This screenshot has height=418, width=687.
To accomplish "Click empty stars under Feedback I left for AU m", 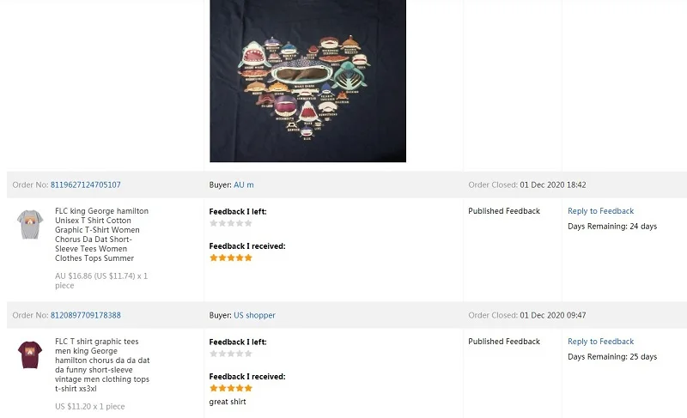I will pyautogui.click(x=231, y=223).
